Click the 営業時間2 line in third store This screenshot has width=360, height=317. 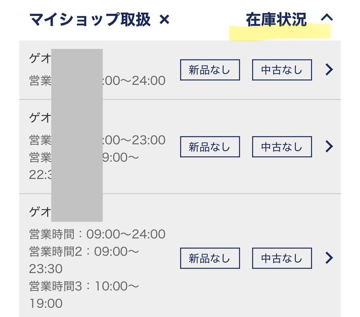(84, 252)
